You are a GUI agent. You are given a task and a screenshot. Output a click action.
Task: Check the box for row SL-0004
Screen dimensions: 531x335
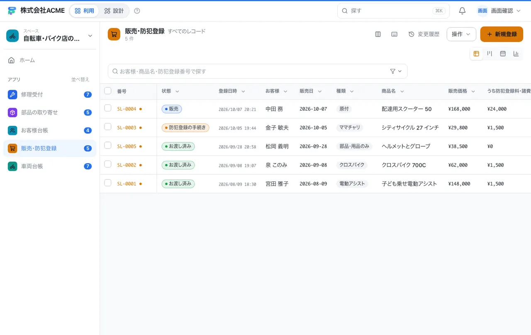108,108
